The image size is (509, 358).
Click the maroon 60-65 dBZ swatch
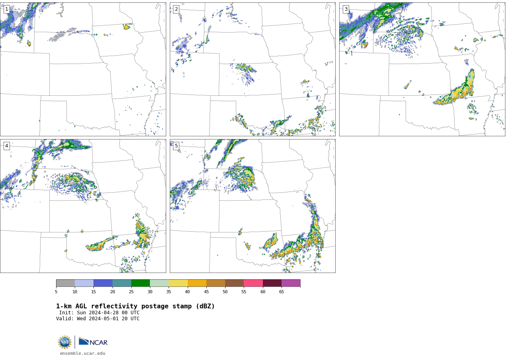coord(272,283)
